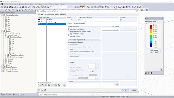The image size is (174, 98).
Task: Click the filter tab icon at Panel bottom
Action: [151, 73]
